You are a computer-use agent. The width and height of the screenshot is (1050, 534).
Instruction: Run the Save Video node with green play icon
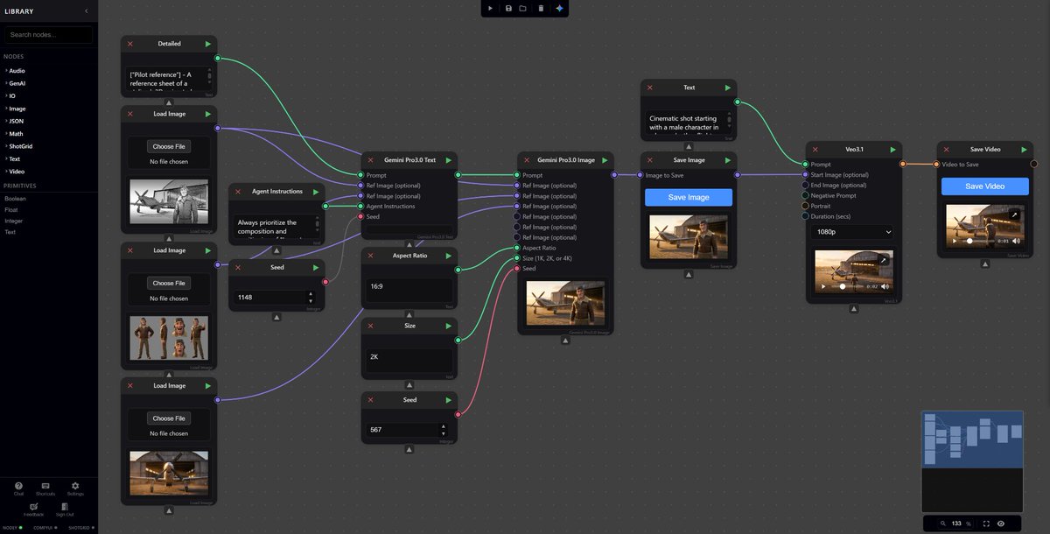click(1025, 150)
